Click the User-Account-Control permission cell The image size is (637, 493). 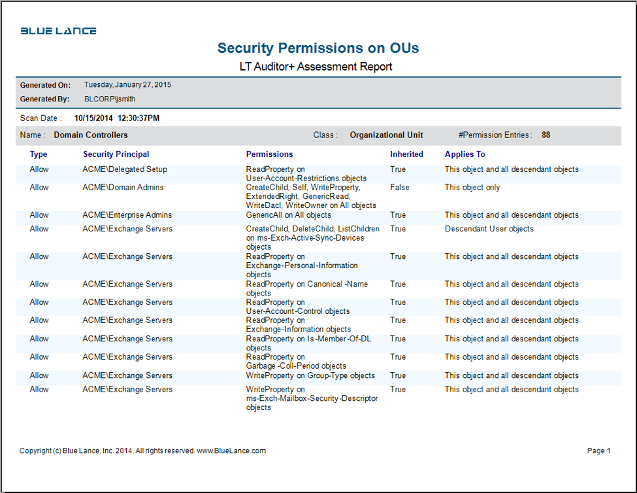pos(298,307)
